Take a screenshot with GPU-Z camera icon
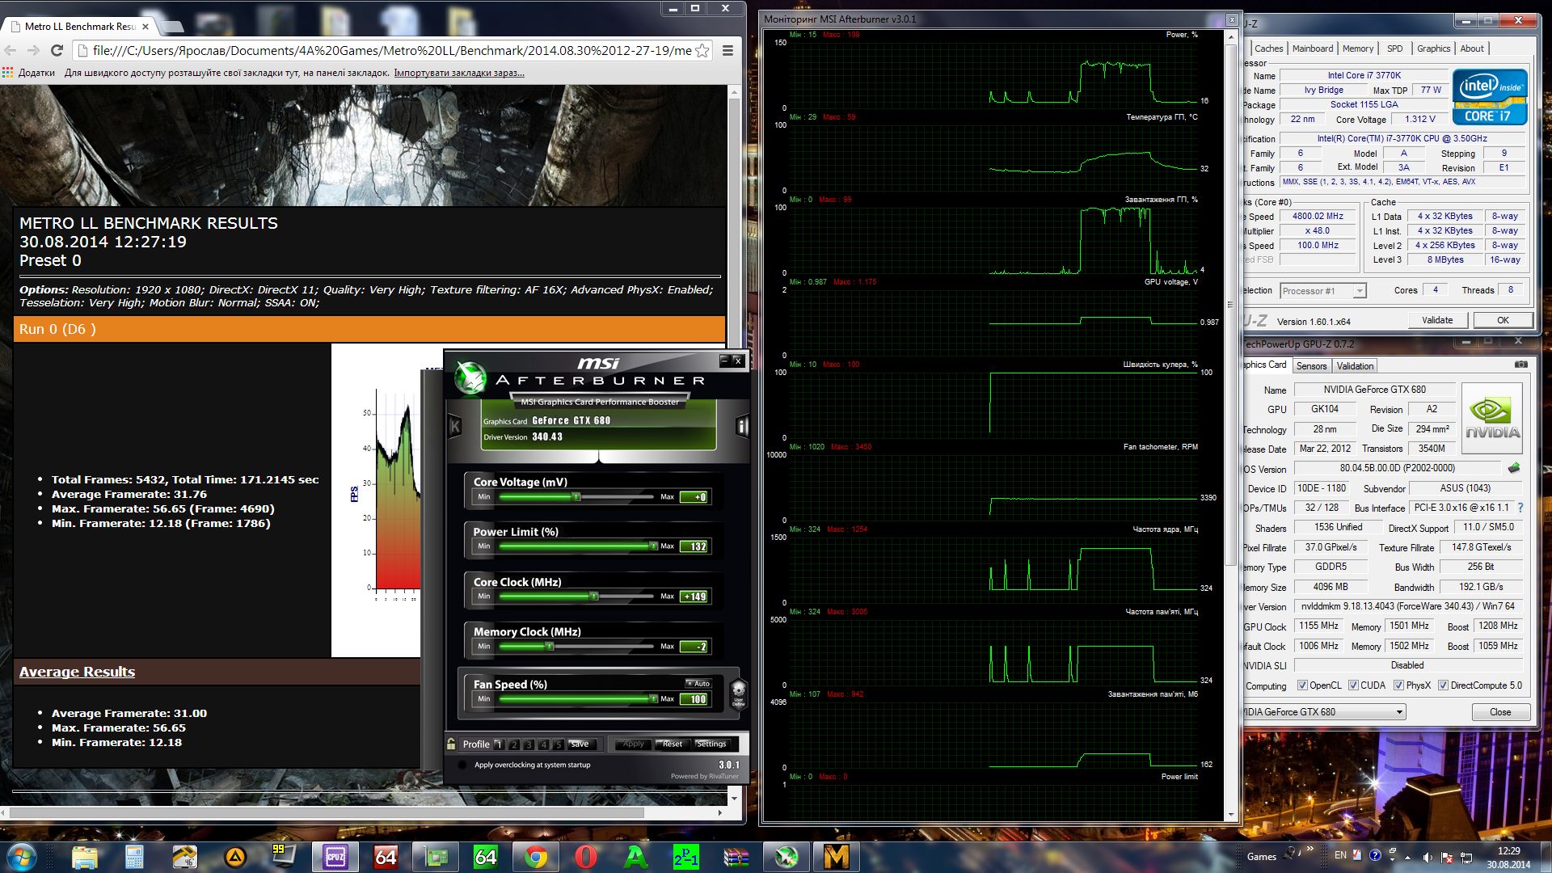This screenshot has width=1552, height=873. (1520, 365)
